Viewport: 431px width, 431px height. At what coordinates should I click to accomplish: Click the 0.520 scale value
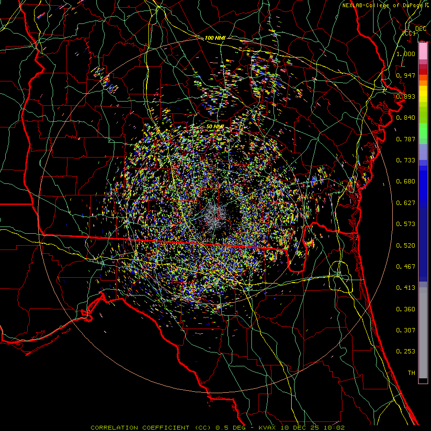(406, 246)
